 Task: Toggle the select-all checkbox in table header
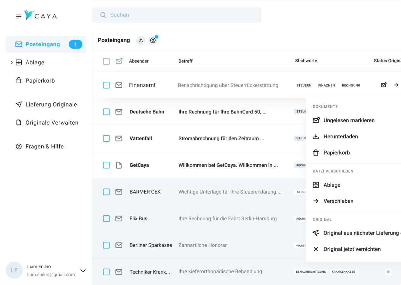[106, 61]
